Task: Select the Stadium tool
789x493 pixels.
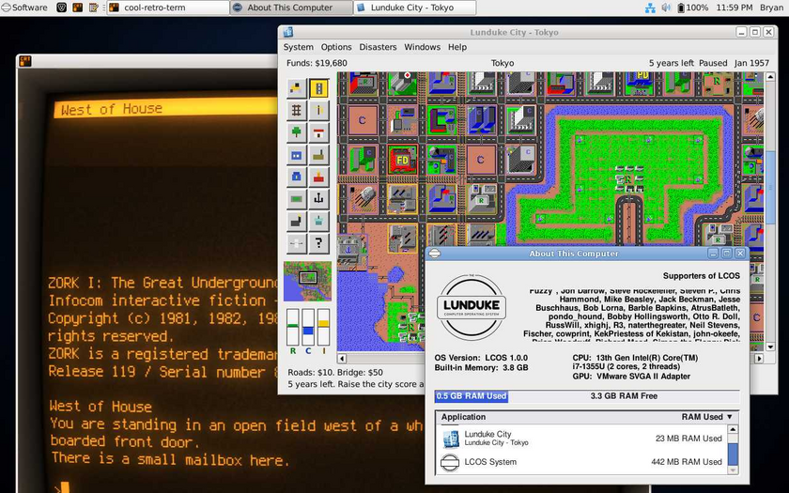Action: 297,199
